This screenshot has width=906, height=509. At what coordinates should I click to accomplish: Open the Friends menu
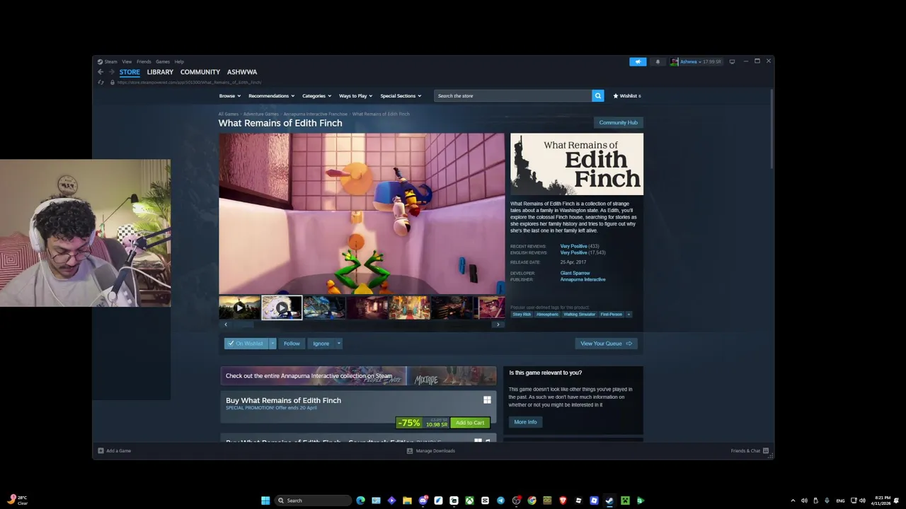(x=144, y=62)
